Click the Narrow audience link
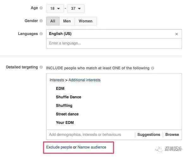The width and height of the screenshot is (188, 157). click(92, 147)
